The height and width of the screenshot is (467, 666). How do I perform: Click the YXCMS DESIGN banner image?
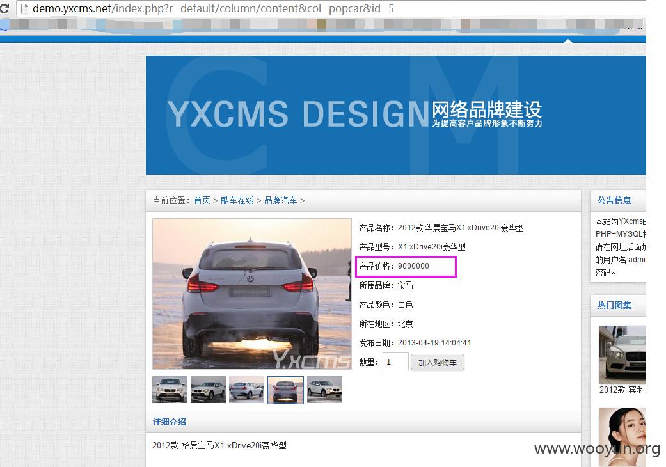(395, 115)
